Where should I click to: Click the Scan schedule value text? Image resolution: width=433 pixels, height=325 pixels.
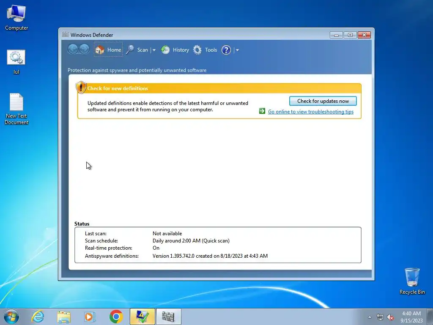pos(191,241)
